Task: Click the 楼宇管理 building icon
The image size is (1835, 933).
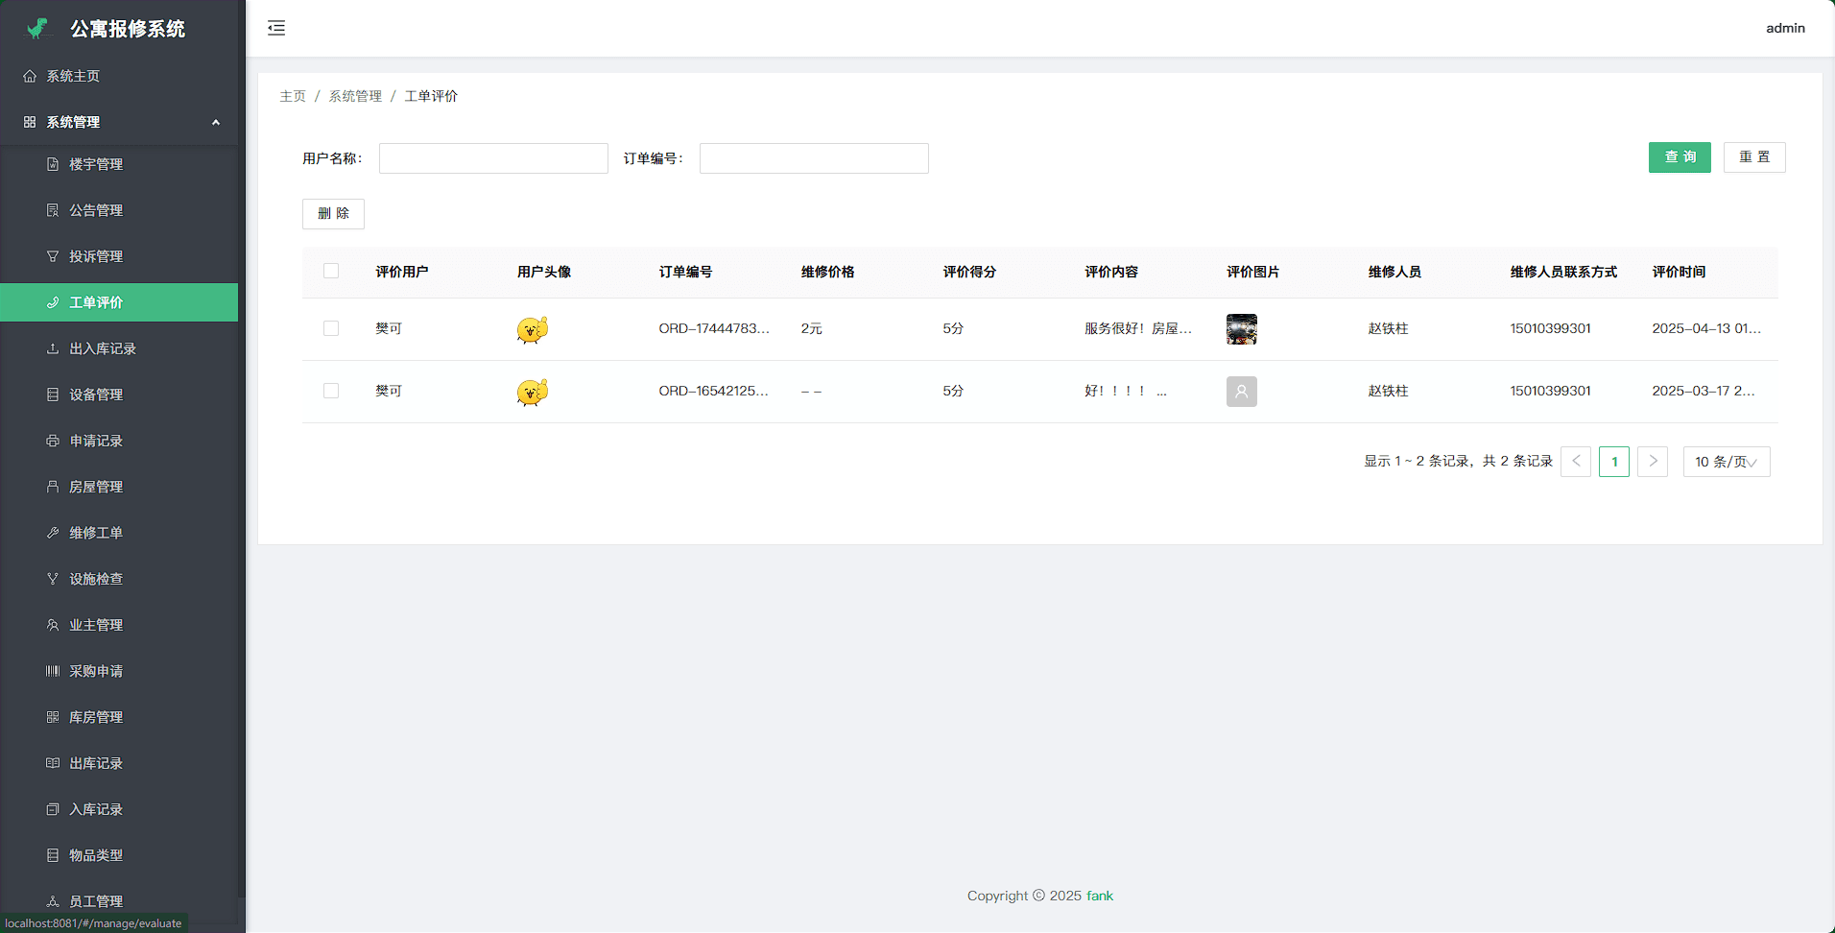Action: click(x=53, y=164)
